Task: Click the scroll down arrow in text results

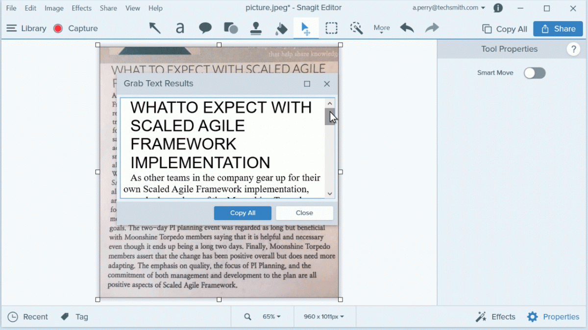Action: 330,194
